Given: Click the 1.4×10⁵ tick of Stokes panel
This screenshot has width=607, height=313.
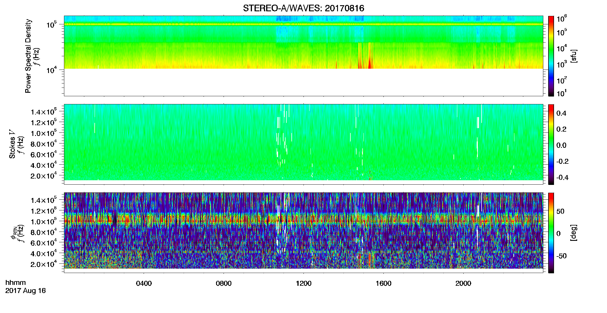Looking at the screenshot, I should (x=44, y=112).
